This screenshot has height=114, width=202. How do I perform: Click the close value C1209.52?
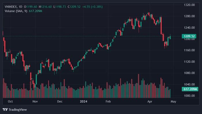74,7
